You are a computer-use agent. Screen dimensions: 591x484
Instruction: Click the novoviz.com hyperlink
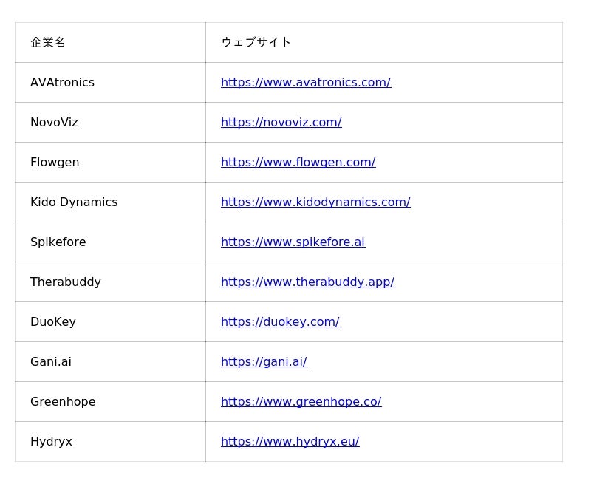[281, 123]
